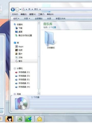Select the 本地磁盘 (H:) drive icon
The height and width of the screenshot is (123, 92).
click(16, 87)
